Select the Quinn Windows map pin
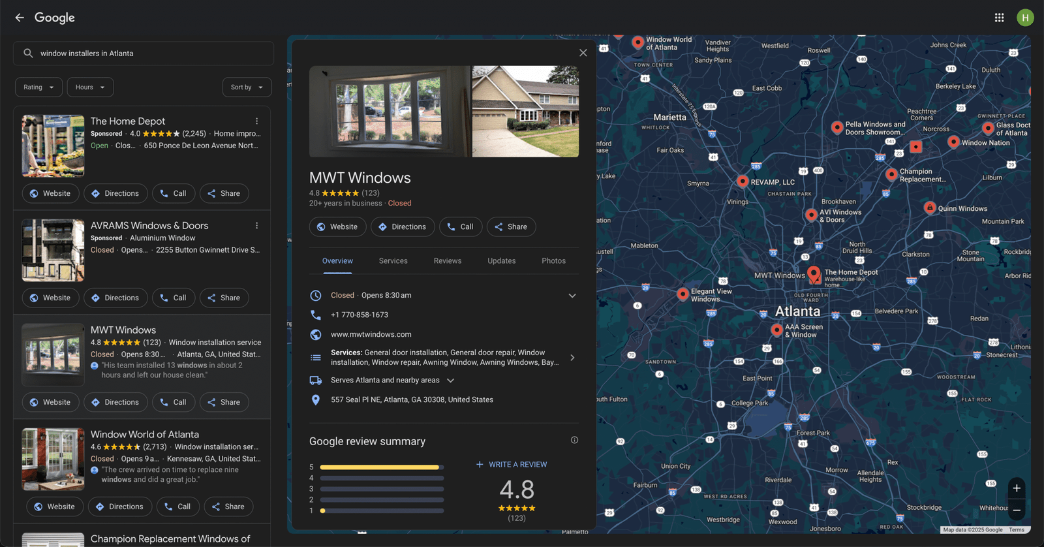Screen dimensions: 1044x547 pyautogui.click(x=930, y=208)
